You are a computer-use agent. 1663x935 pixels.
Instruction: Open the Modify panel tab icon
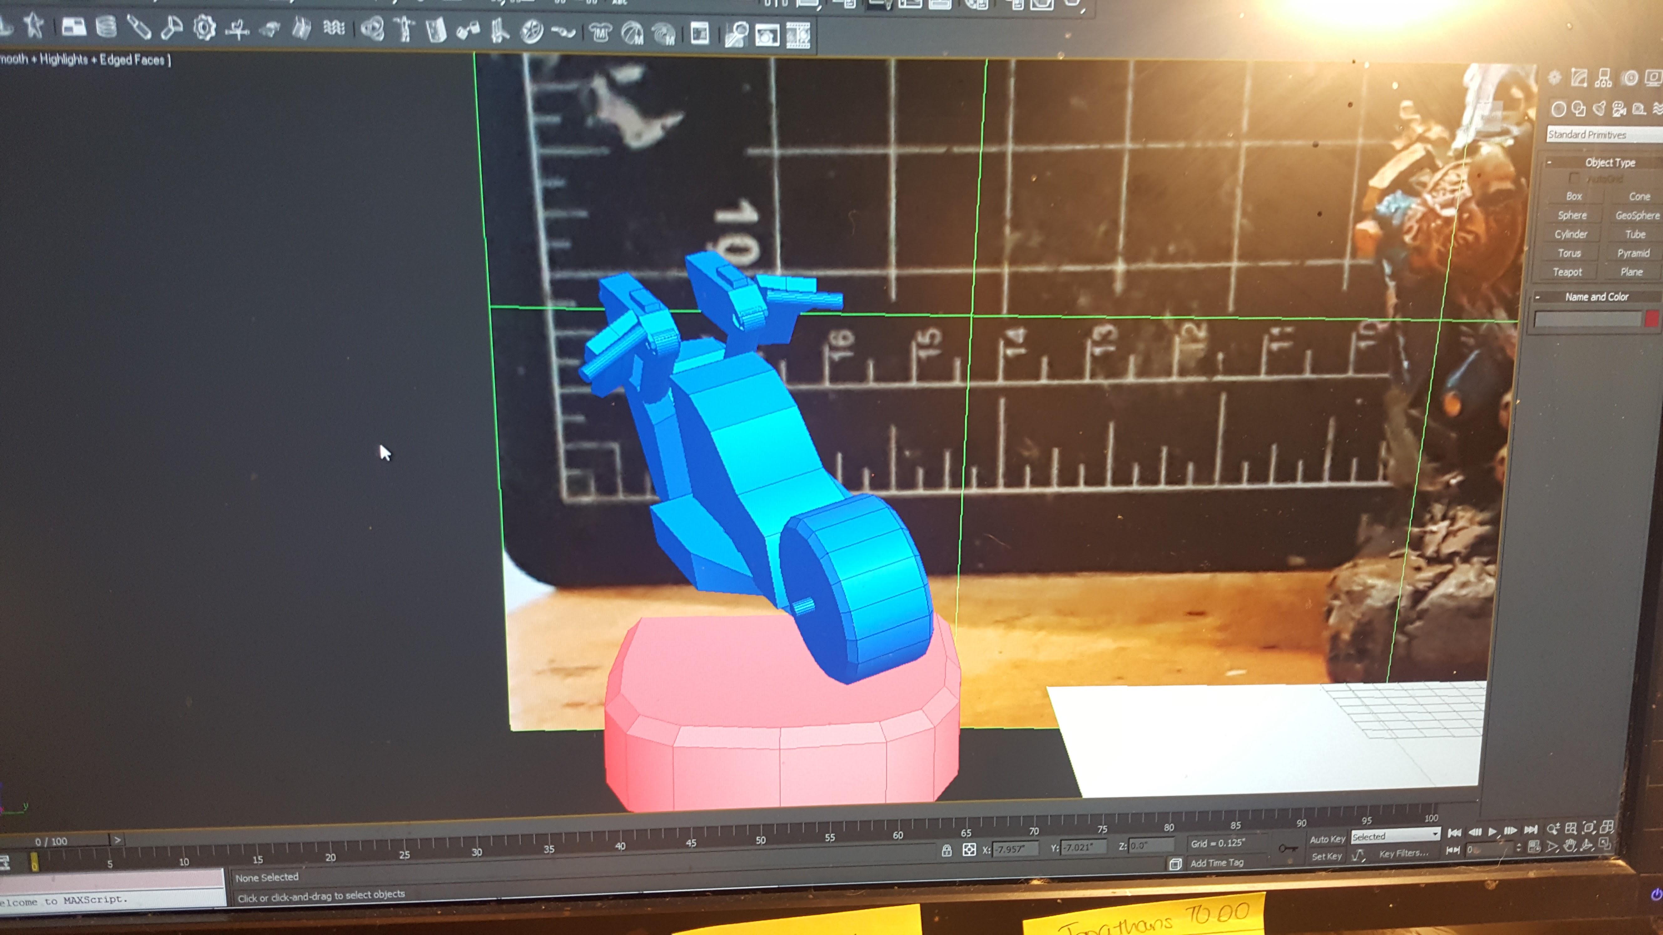point(1579,79)
